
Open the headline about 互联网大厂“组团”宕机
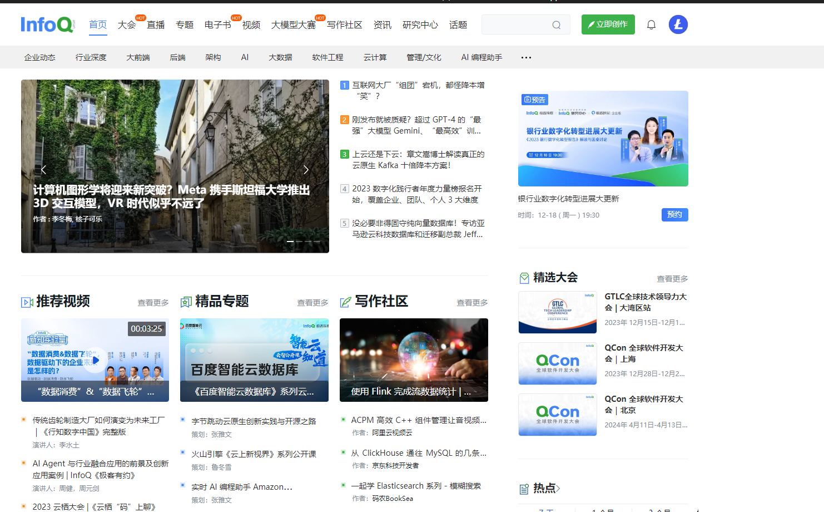point(418,91)
